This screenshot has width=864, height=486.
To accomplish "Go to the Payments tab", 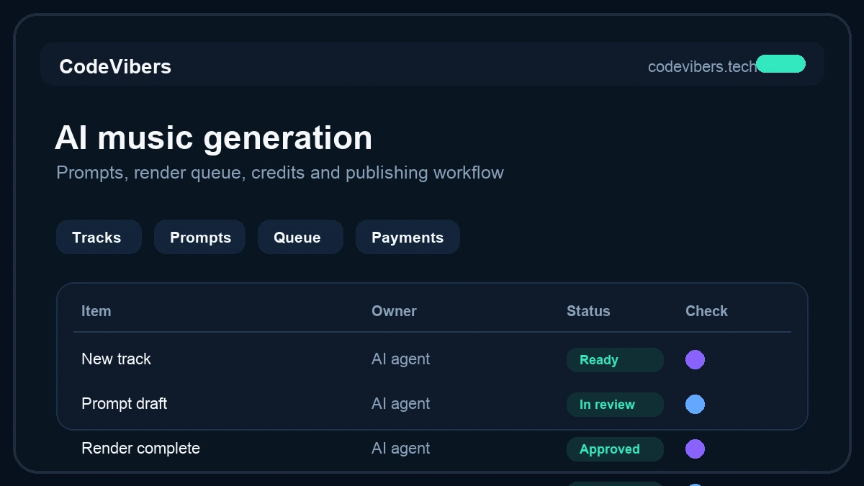I will click(x=408, y=237).
